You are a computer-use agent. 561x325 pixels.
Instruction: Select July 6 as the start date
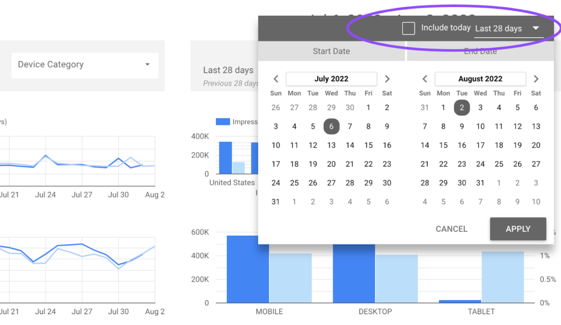tap(331, 126)
